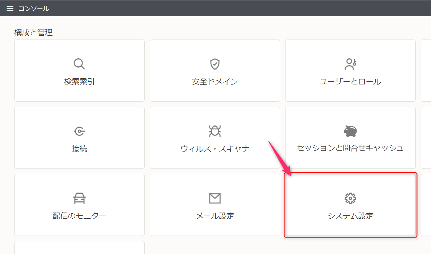Click the shield icon for 安全ドメイン
431x254 pixels.
tap(215, 64)
